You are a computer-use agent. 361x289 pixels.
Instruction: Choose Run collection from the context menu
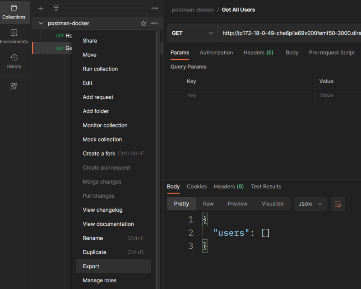pyautogui.click(x=101, y=69)
